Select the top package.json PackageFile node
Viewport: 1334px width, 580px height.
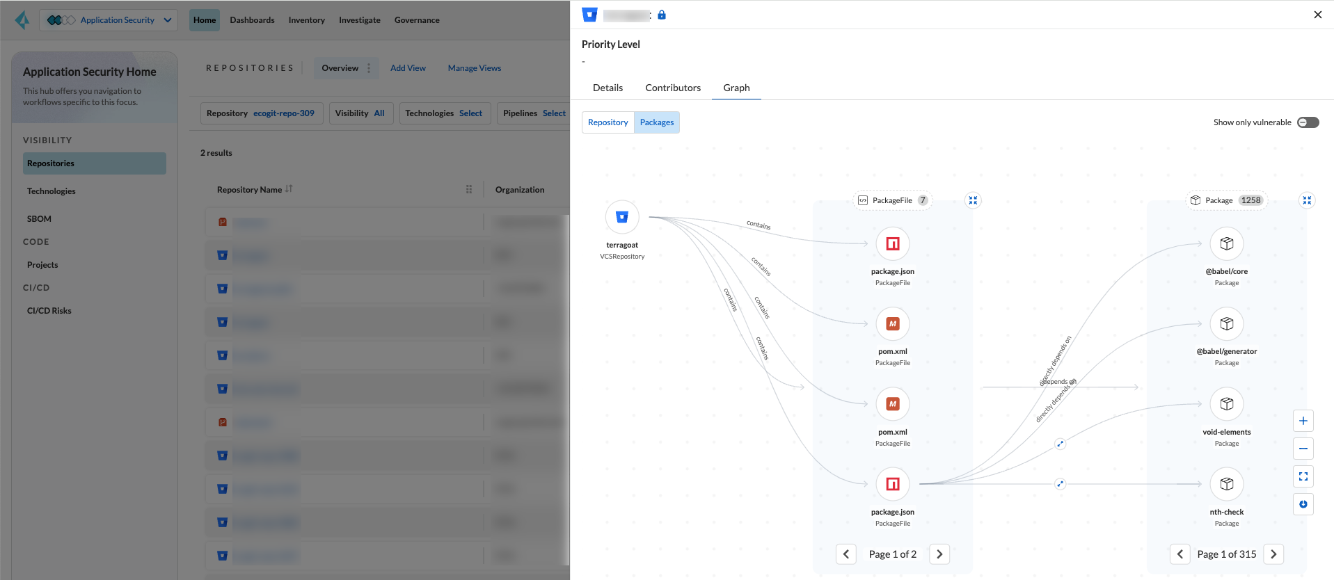click(893, 243)
